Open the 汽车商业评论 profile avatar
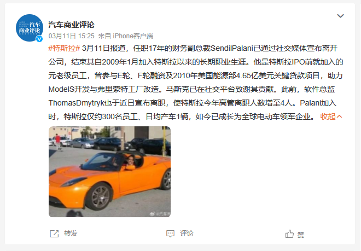361x251 pixels. pyautogui.click(x=30, y=28)
